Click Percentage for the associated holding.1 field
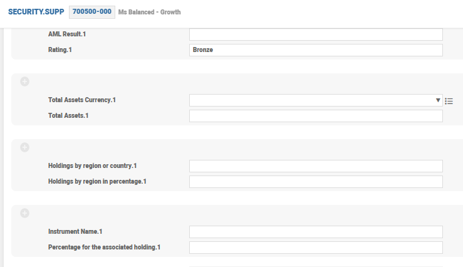The width and height of the screenshot is (463, 267). pyautogui.click(x=316, y=248)
